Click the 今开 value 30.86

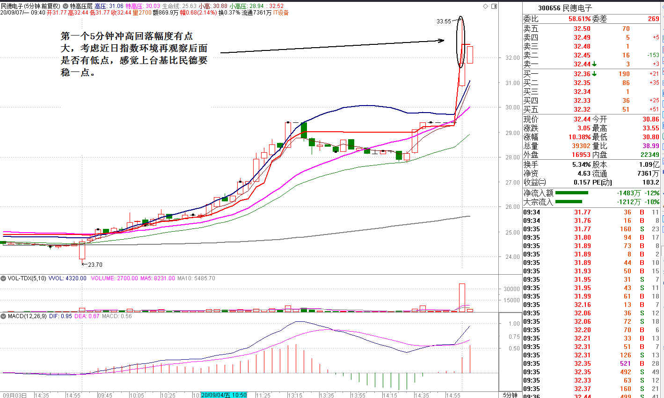point(651,119)
